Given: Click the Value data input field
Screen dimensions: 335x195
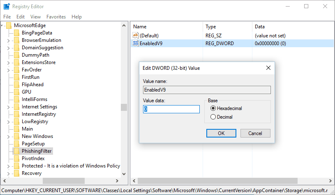Looking at the screenshot, I should [x=171, y=109].
